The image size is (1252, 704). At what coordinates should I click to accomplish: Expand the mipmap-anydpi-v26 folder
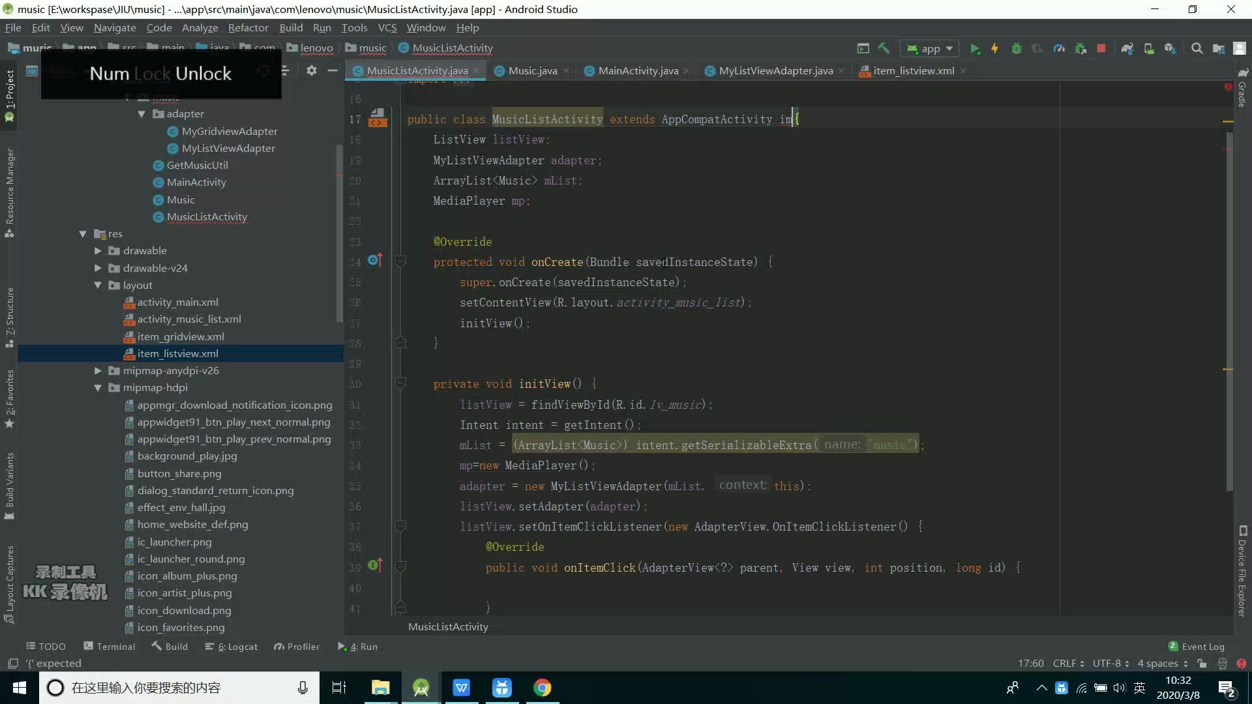[98, 370]
